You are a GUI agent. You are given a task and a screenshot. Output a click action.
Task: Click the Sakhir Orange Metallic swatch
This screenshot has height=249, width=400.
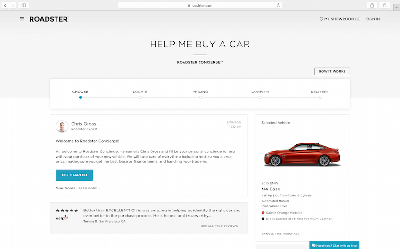263,213
